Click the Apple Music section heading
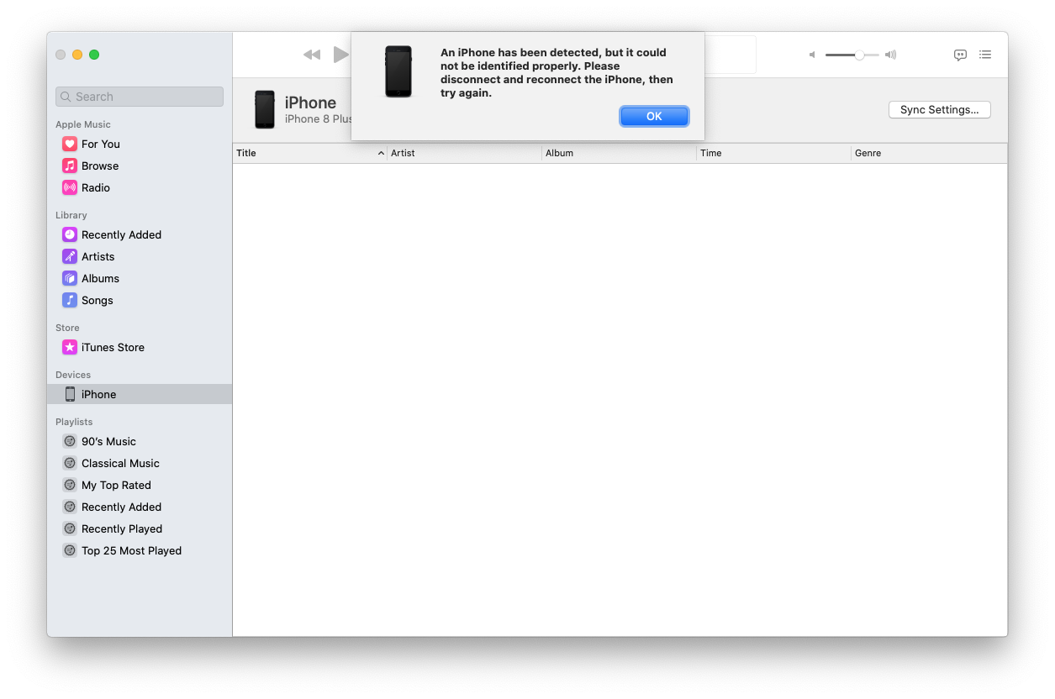Image resolution: width=1055 pixels, height=699 pixels. [x=83, y=124]
